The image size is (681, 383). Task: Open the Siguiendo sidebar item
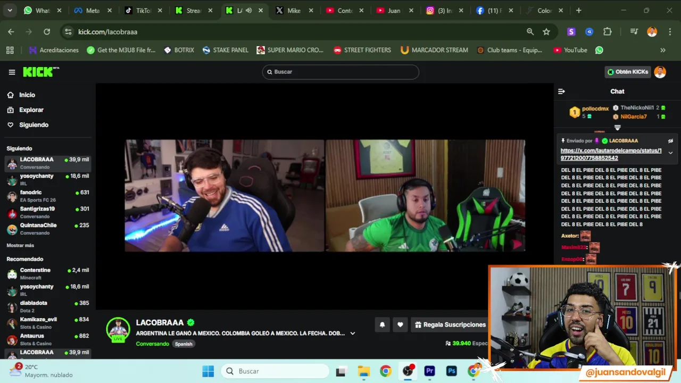point(34,124)
